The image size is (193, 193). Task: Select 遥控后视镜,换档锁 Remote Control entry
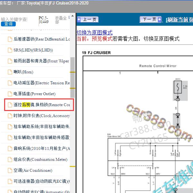[x=42, y=105]
